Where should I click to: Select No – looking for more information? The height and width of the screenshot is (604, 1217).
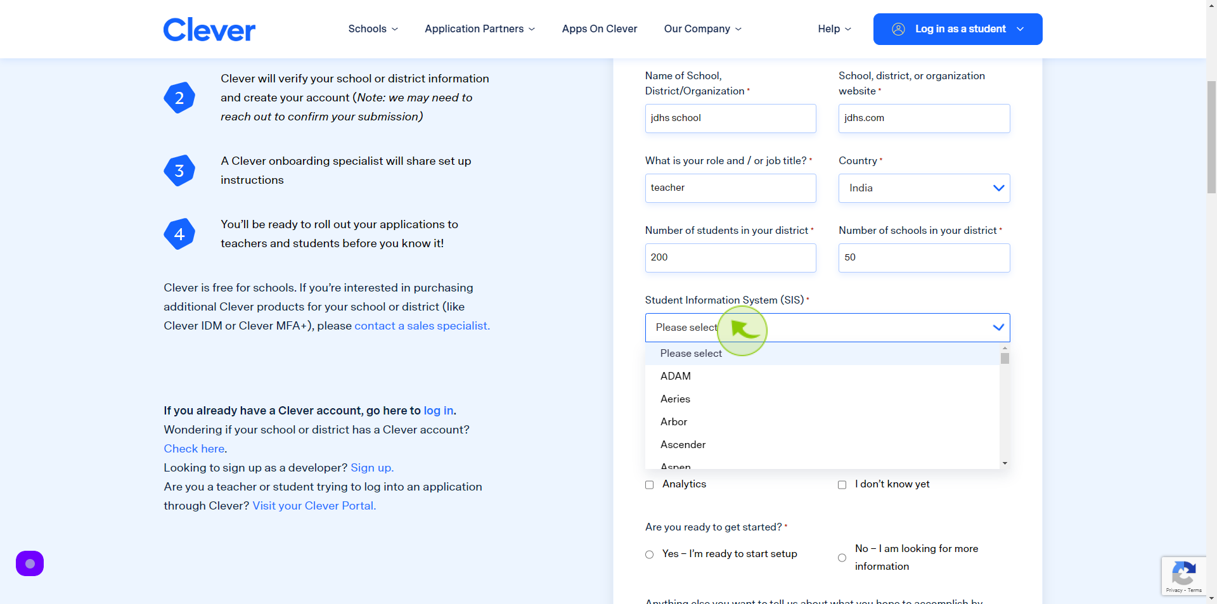tap(842, 558)
